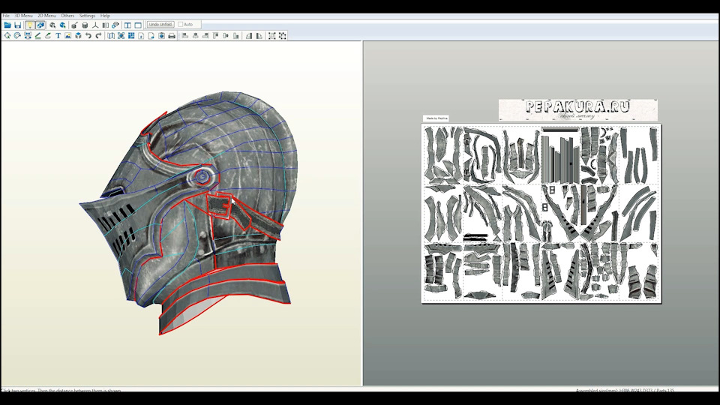The height and width of the screenshot is (405, 720).
Task: Open the Help menu
Action: coord(105,16)
